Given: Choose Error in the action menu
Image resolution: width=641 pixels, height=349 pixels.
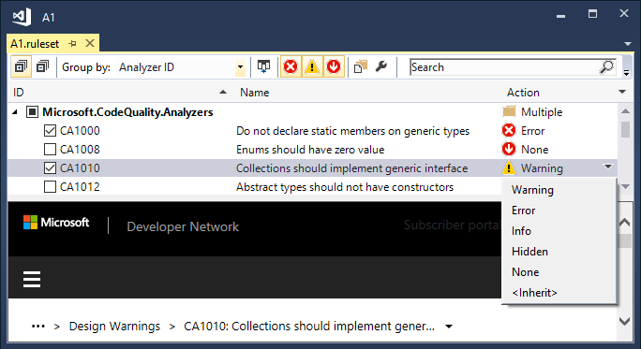Looking at the screenshot, I should coord(523,211).
